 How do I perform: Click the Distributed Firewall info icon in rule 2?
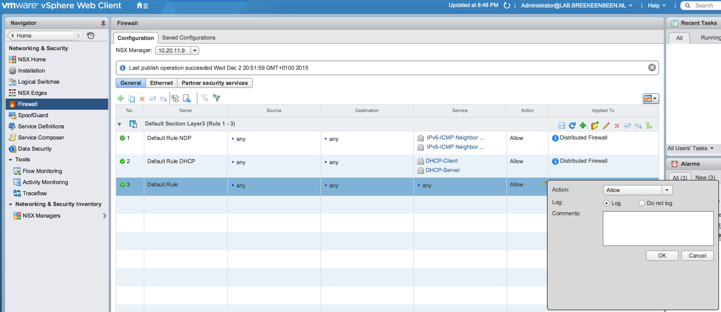click(555, 161)
